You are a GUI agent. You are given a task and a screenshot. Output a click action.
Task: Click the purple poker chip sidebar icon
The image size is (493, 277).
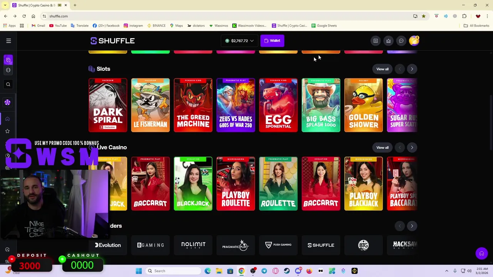(x=7, y=102)
